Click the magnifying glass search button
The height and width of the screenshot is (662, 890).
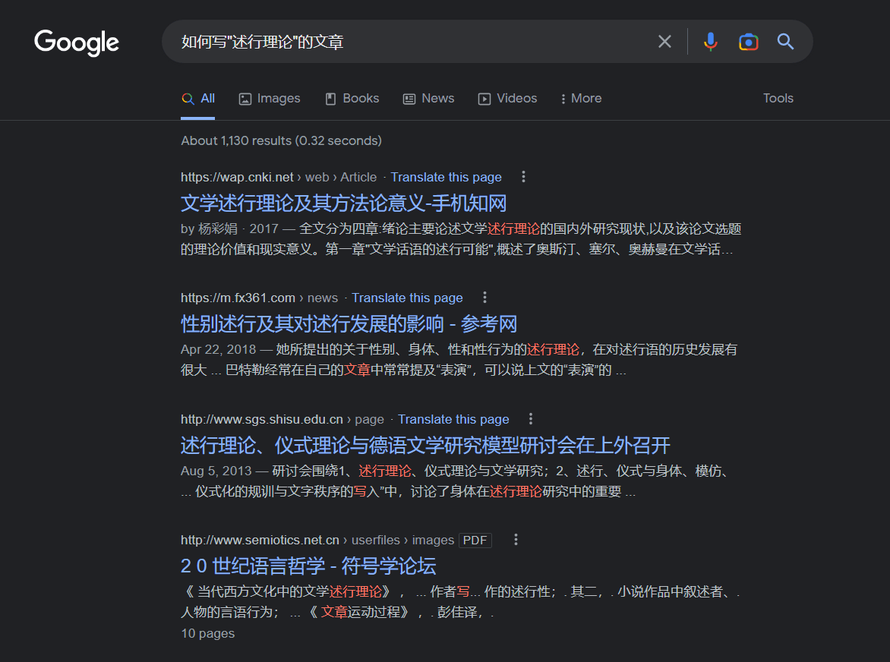[785, 42]
